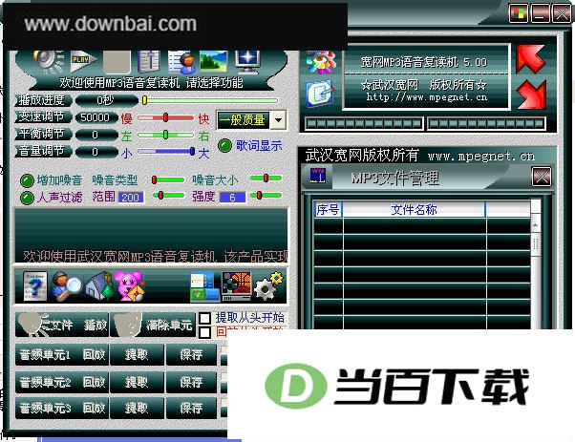Enable the 增加噪音 option

[27, 180]
